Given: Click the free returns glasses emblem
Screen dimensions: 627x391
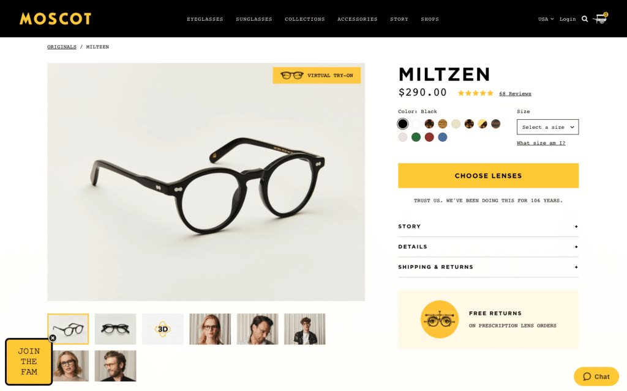Looking at the screenshot, I should click(x=440, y=320).
